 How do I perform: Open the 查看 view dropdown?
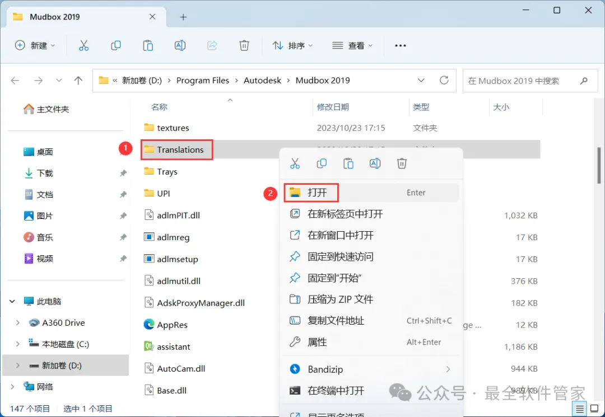353,45
